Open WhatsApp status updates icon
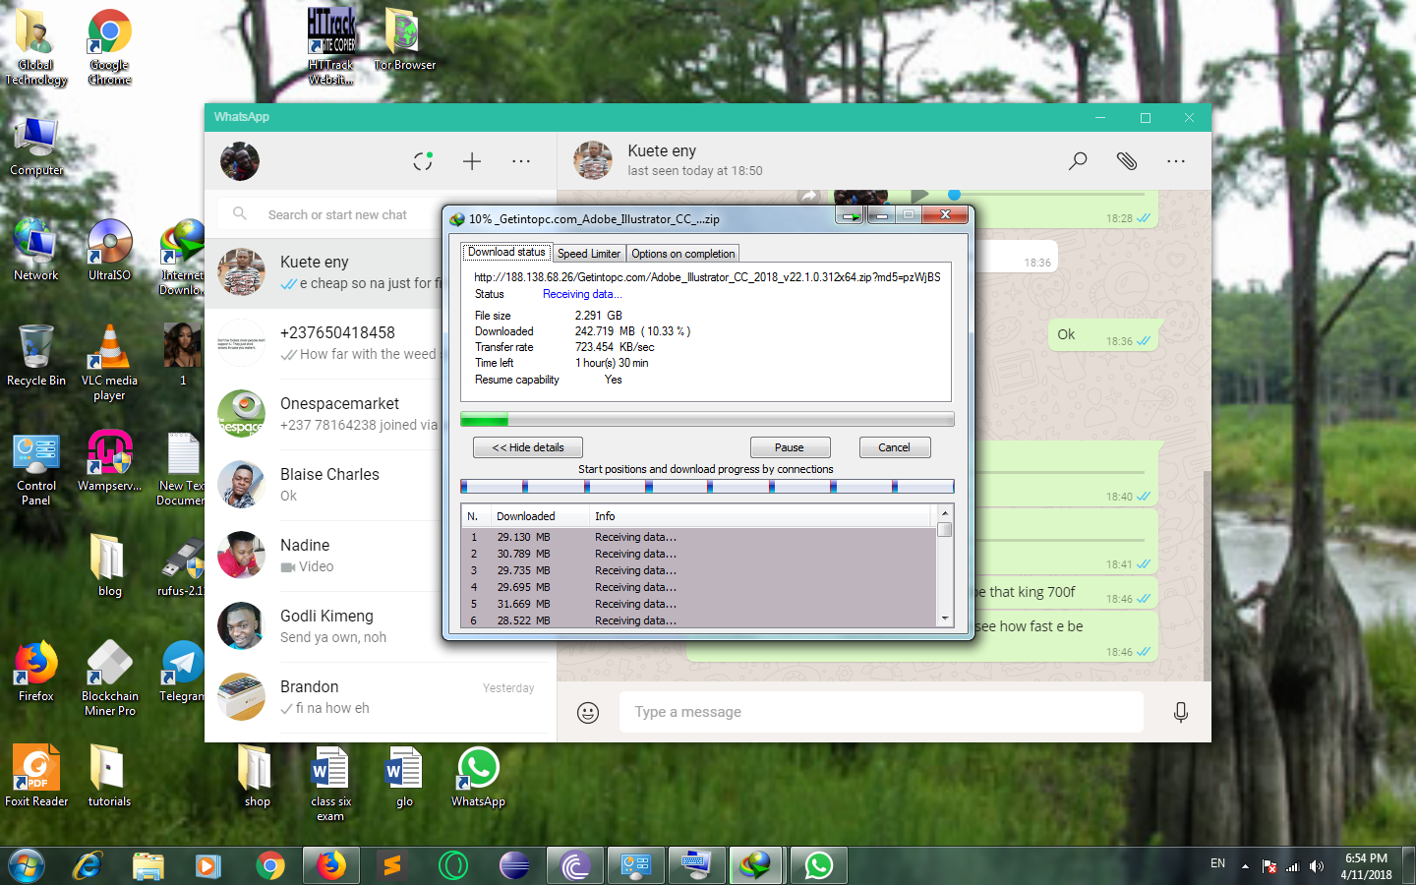The height and width of the screenshot is (885, 1416). tap(423, 161)
